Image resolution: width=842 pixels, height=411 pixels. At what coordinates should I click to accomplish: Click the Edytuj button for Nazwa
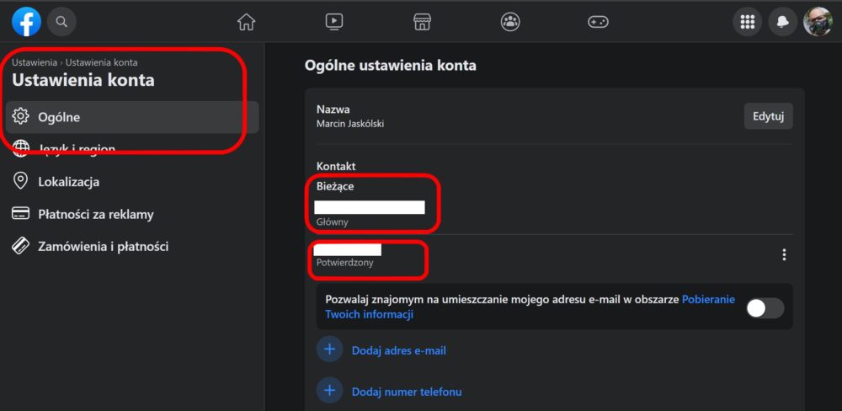click(769, 116)
